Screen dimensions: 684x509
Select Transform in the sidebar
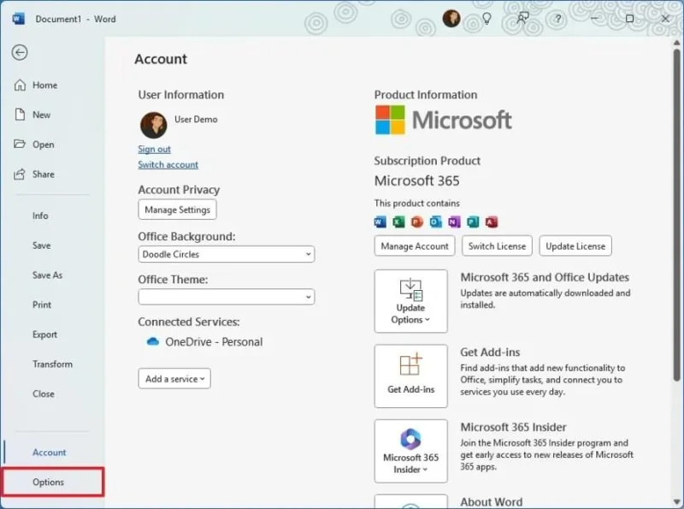[x=52, y=364]
